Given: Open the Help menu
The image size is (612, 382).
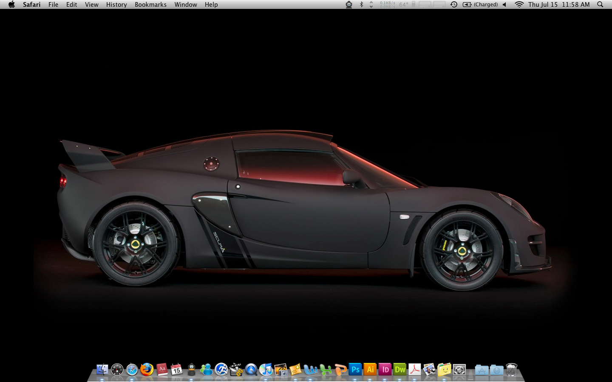Looking at the screenshot, I should [x=211, y=5].
